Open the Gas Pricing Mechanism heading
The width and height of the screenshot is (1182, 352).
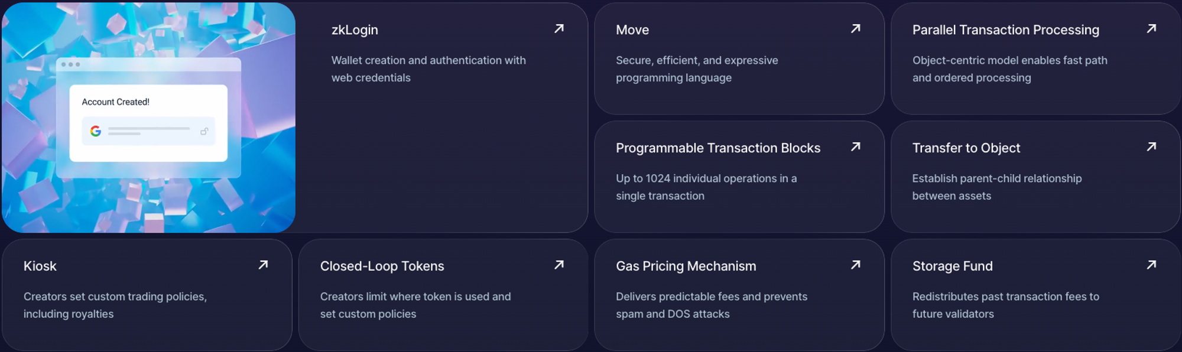(x=686, y=266)
